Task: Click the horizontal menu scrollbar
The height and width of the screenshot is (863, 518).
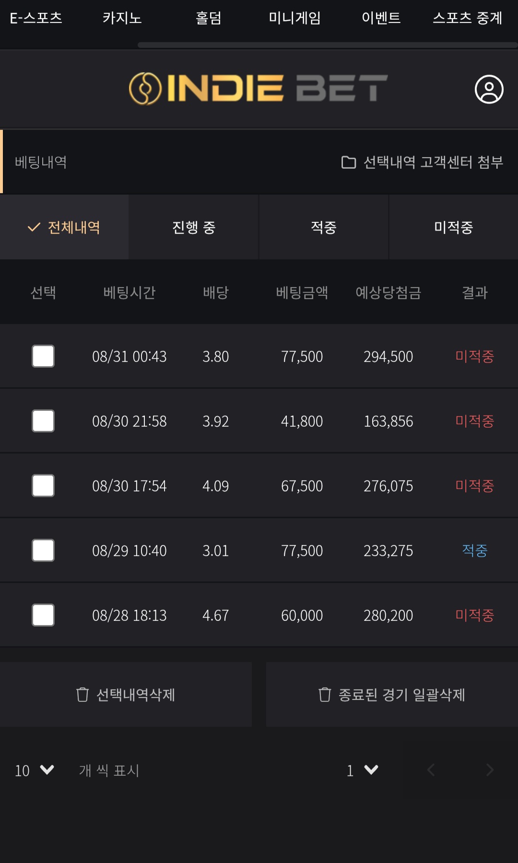Action: point(328,45)
